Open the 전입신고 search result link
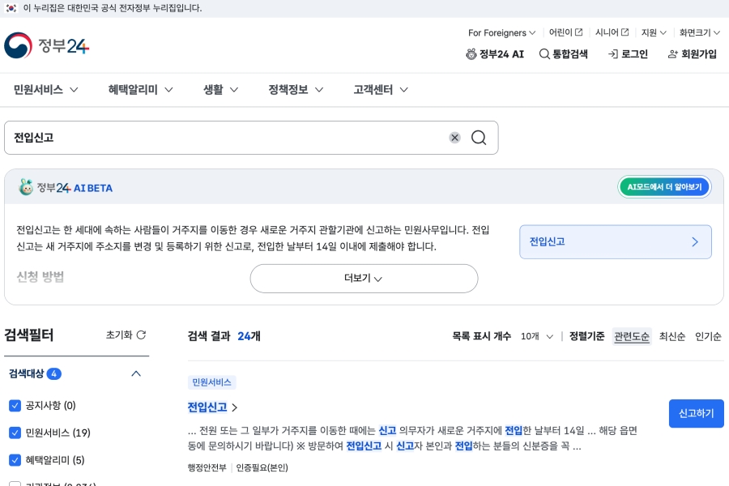Viewport: 729px width, 486px height. click(207, 407)
